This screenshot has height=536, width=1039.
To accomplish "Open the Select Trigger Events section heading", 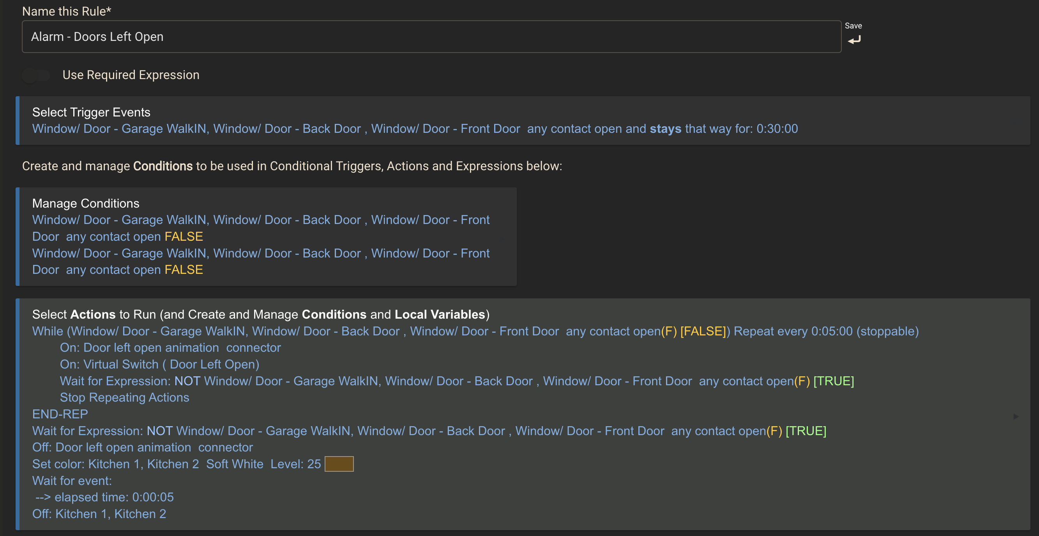I will coord(91,112).
